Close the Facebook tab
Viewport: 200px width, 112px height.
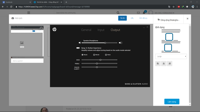30,2
